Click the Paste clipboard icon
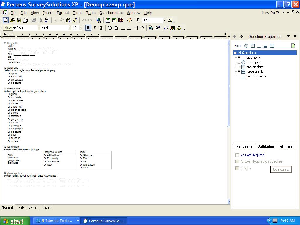The width and height of the screenshot is (300, 225). (68, 20)
